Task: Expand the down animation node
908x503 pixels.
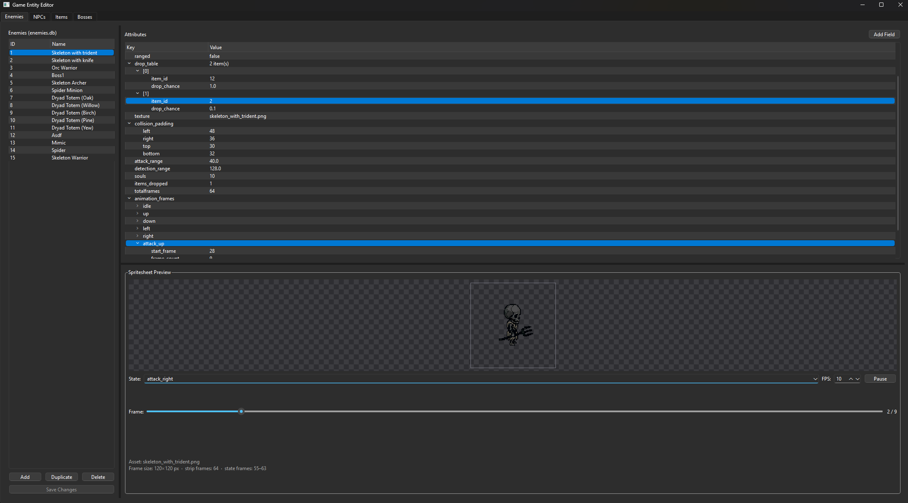Action: [138, 221]
